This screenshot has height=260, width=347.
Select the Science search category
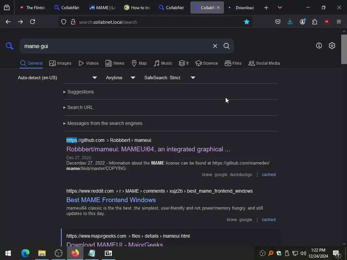(206, 63)
